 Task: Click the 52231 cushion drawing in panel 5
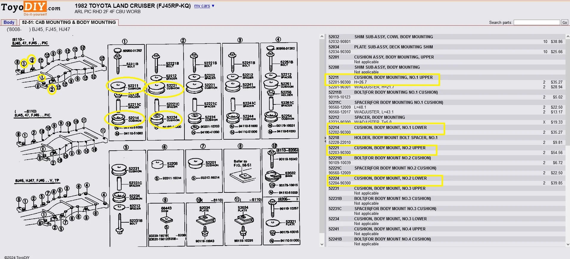coord(119,170)
